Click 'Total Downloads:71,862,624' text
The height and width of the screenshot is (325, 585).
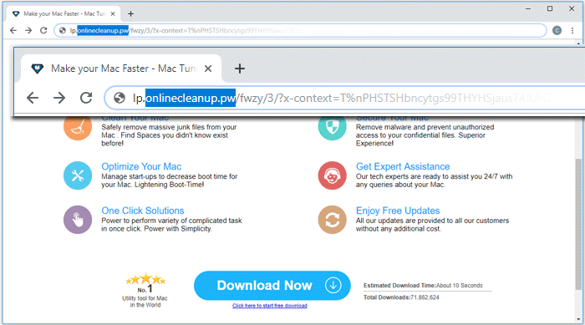tap(401, 297)
